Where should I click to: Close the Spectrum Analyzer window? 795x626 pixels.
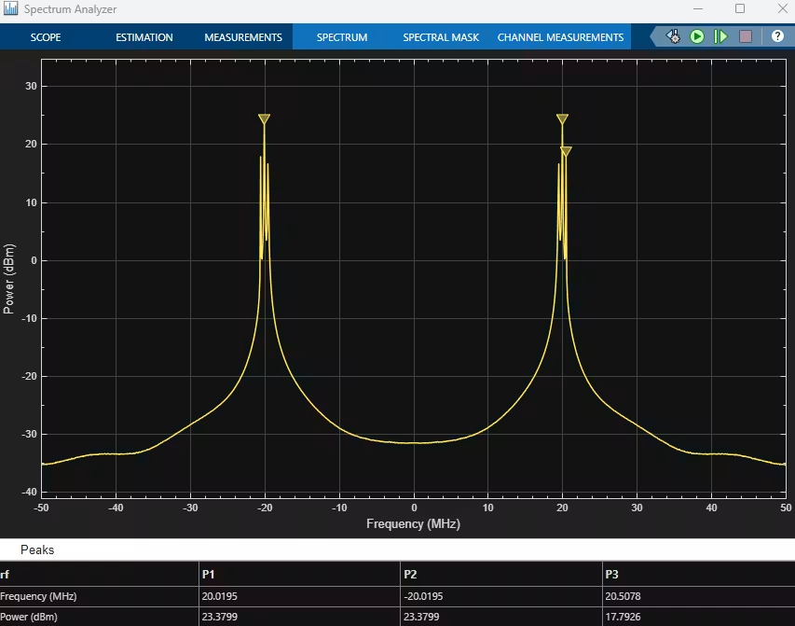click(782, 8)
